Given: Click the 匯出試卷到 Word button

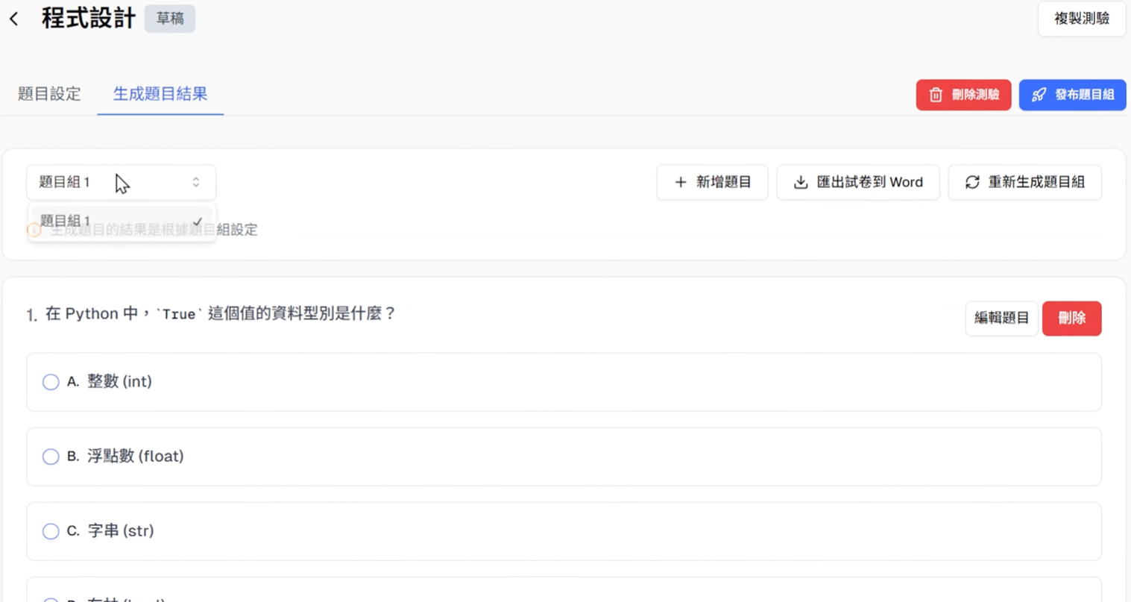Looking at the screenshot, I should click(858, 182).
